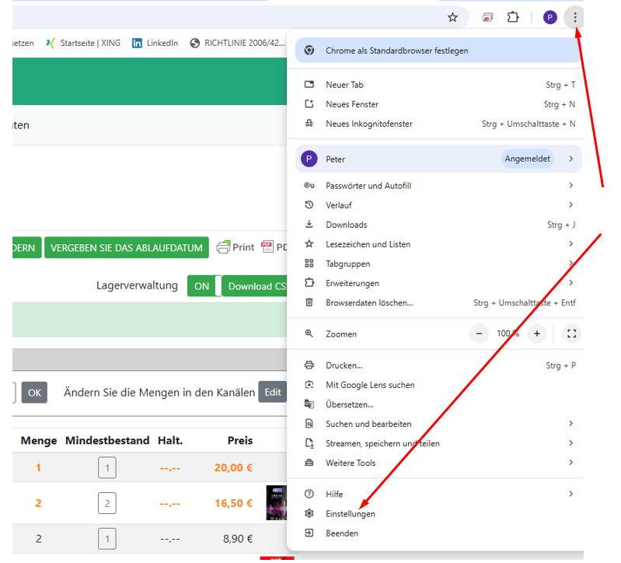Expand the Peter profile submenu arrow
621x563 pixels.
pos(570,159)
